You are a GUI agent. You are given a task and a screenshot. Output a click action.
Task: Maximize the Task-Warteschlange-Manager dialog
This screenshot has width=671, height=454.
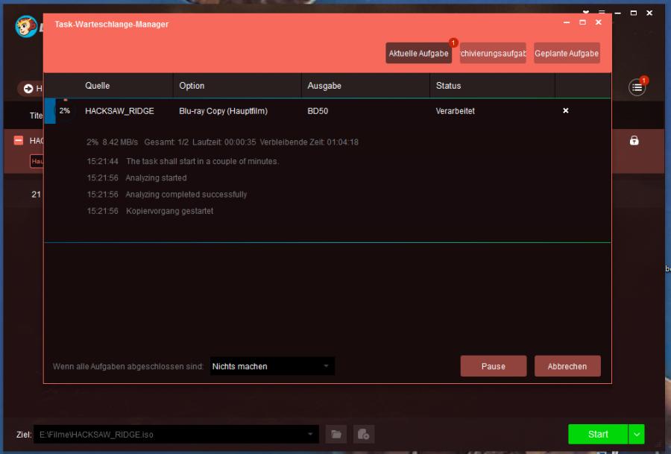tap(582, 22)
